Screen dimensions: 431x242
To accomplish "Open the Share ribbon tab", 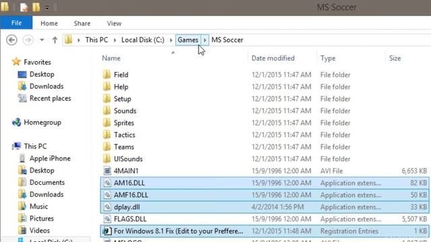I will 82,24.
